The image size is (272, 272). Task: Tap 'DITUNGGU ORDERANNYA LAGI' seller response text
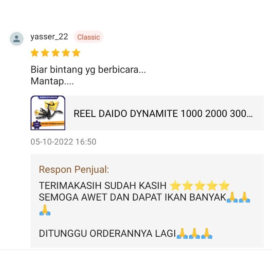pyautogui.click(x=107, y=233)
